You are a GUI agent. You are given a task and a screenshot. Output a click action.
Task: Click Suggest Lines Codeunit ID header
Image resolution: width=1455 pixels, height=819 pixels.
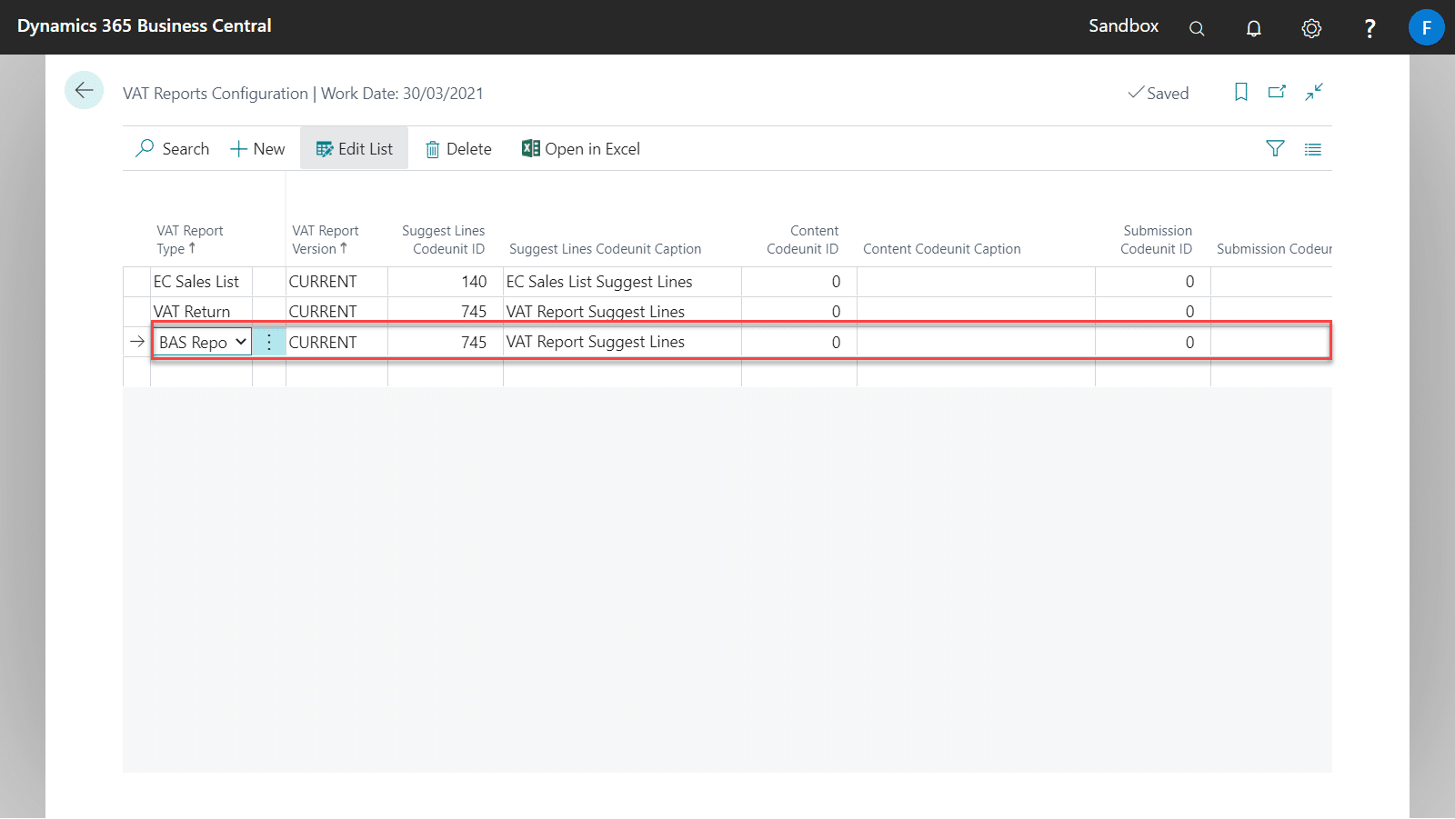443,240
